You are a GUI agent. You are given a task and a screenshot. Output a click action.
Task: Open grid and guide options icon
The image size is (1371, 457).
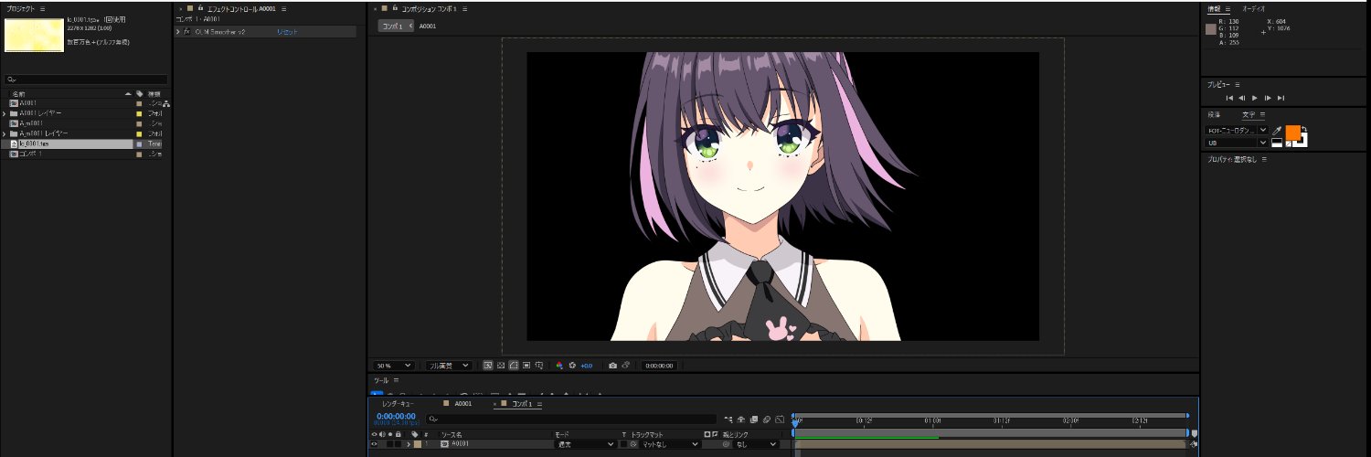pos(540,366)
